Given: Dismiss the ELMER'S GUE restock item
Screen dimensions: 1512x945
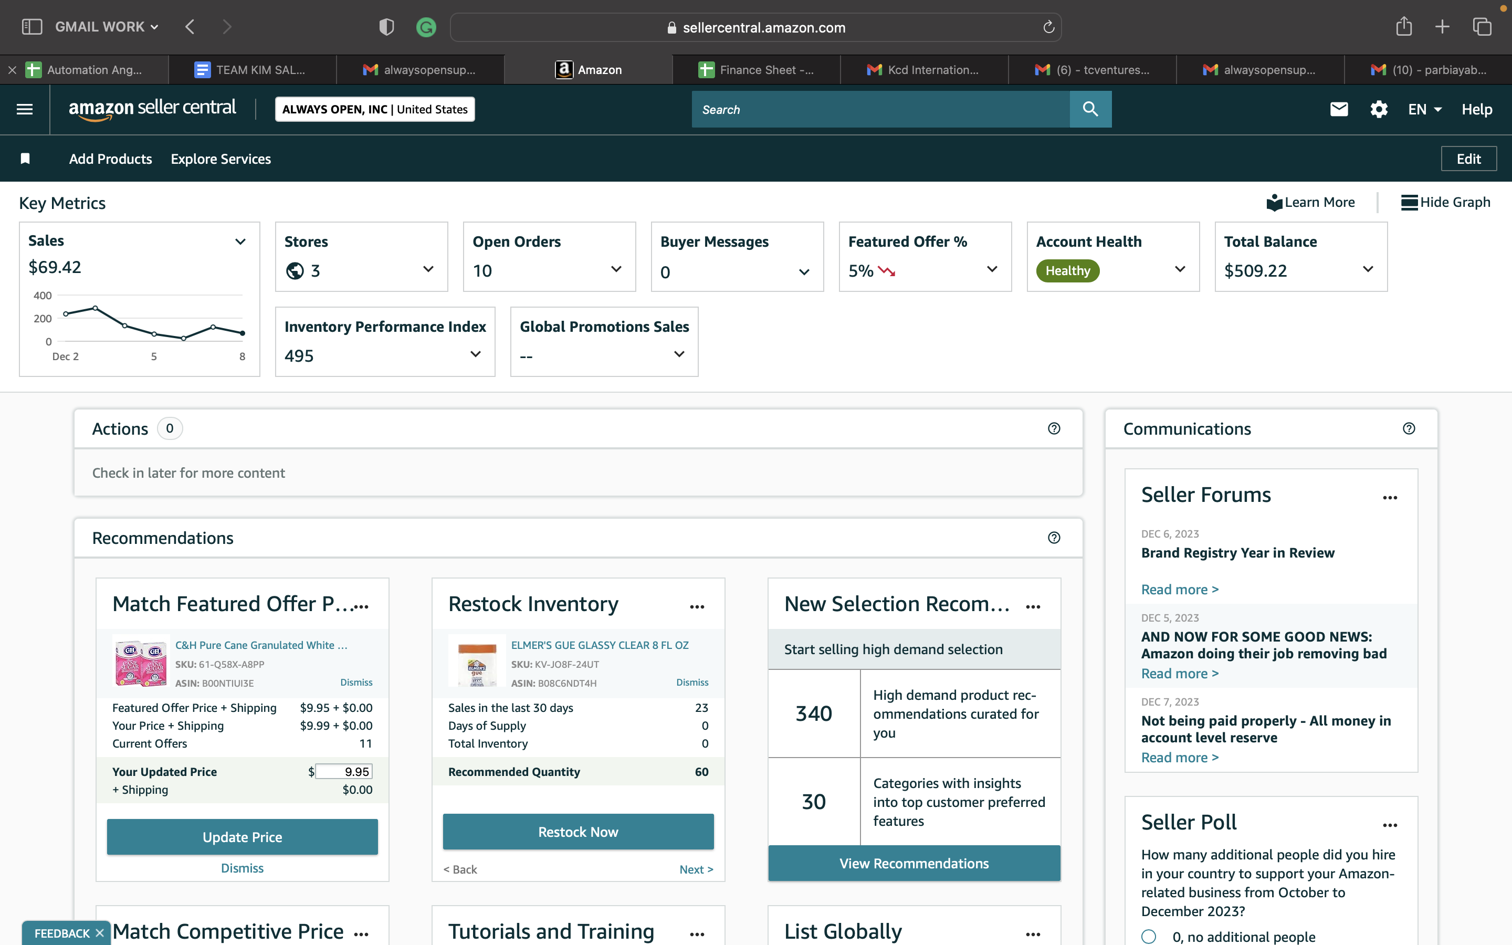Looking at the screenshot, I should click(692, 682).
